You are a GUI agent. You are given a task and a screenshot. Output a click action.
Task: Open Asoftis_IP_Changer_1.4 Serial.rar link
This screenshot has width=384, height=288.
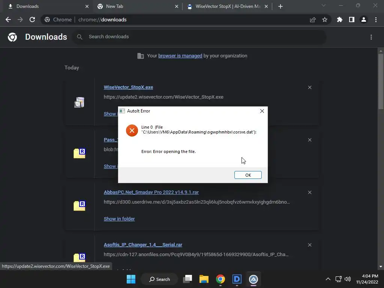point(143,244)
